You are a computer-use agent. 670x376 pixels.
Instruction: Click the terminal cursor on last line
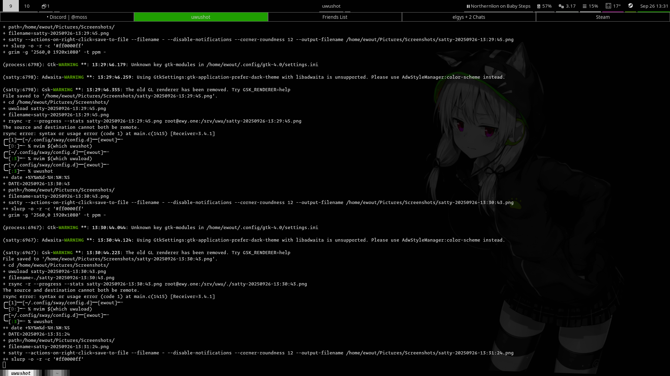pos(4,365)
